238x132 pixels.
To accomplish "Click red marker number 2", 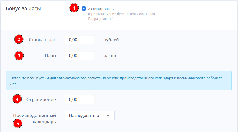I will pos(19,39).
